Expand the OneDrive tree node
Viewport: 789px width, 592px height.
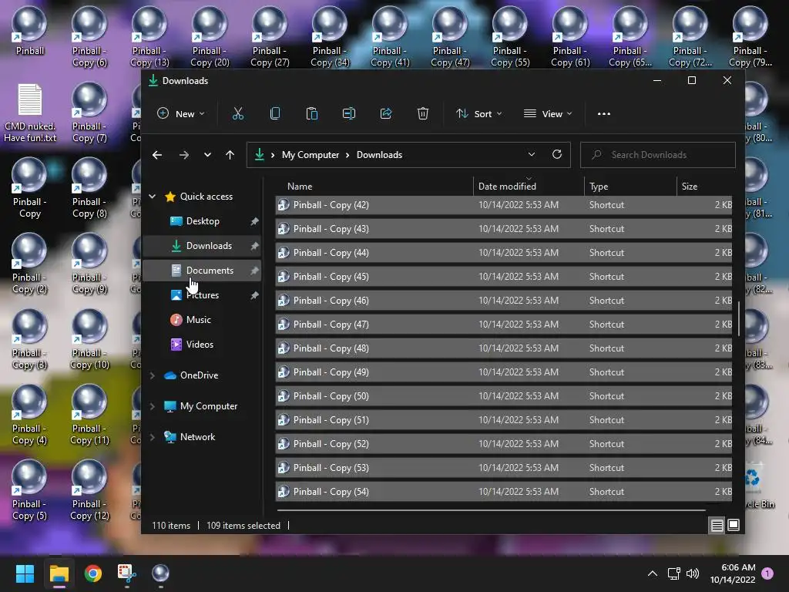pos(153,375)
